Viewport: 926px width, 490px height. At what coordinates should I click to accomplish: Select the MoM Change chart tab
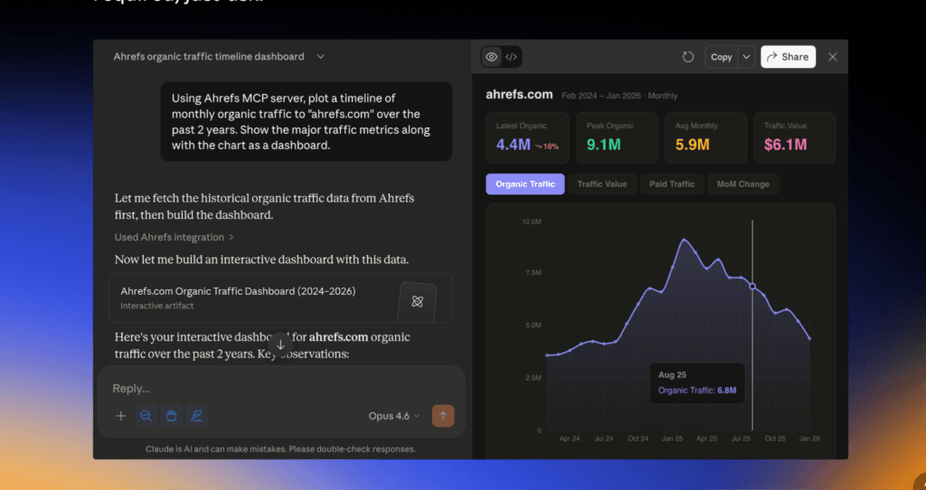(x=743, y=184)
